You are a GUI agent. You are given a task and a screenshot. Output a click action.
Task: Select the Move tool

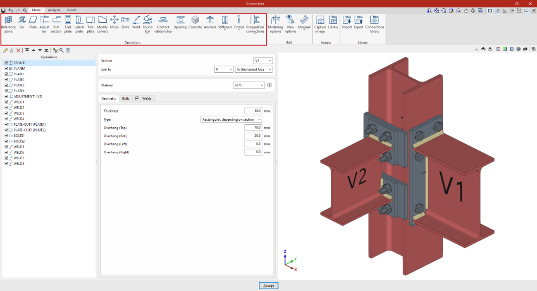point(114,23)
